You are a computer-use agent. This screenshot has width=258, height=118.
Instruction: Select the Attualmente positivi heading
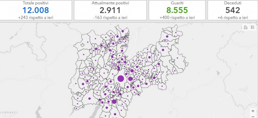click(x=110, y=3)
